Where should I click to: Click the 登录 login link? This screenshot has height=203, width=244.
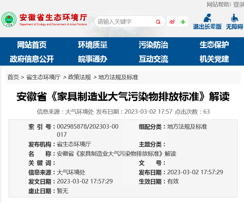tap(238, 4)
